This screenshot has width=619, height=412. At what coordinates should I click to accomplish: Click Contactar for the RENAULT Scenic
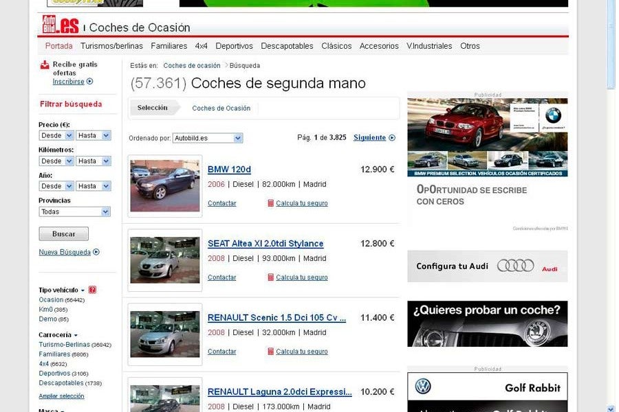click(222, 352)
